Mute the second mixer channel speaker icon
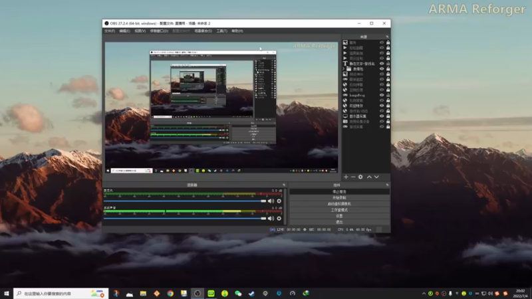 tap(271, 219)
